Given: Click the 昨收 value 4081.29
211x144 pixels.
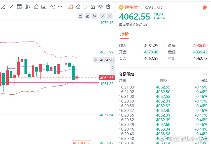Looking at the screenshot, I should point(151,46).
